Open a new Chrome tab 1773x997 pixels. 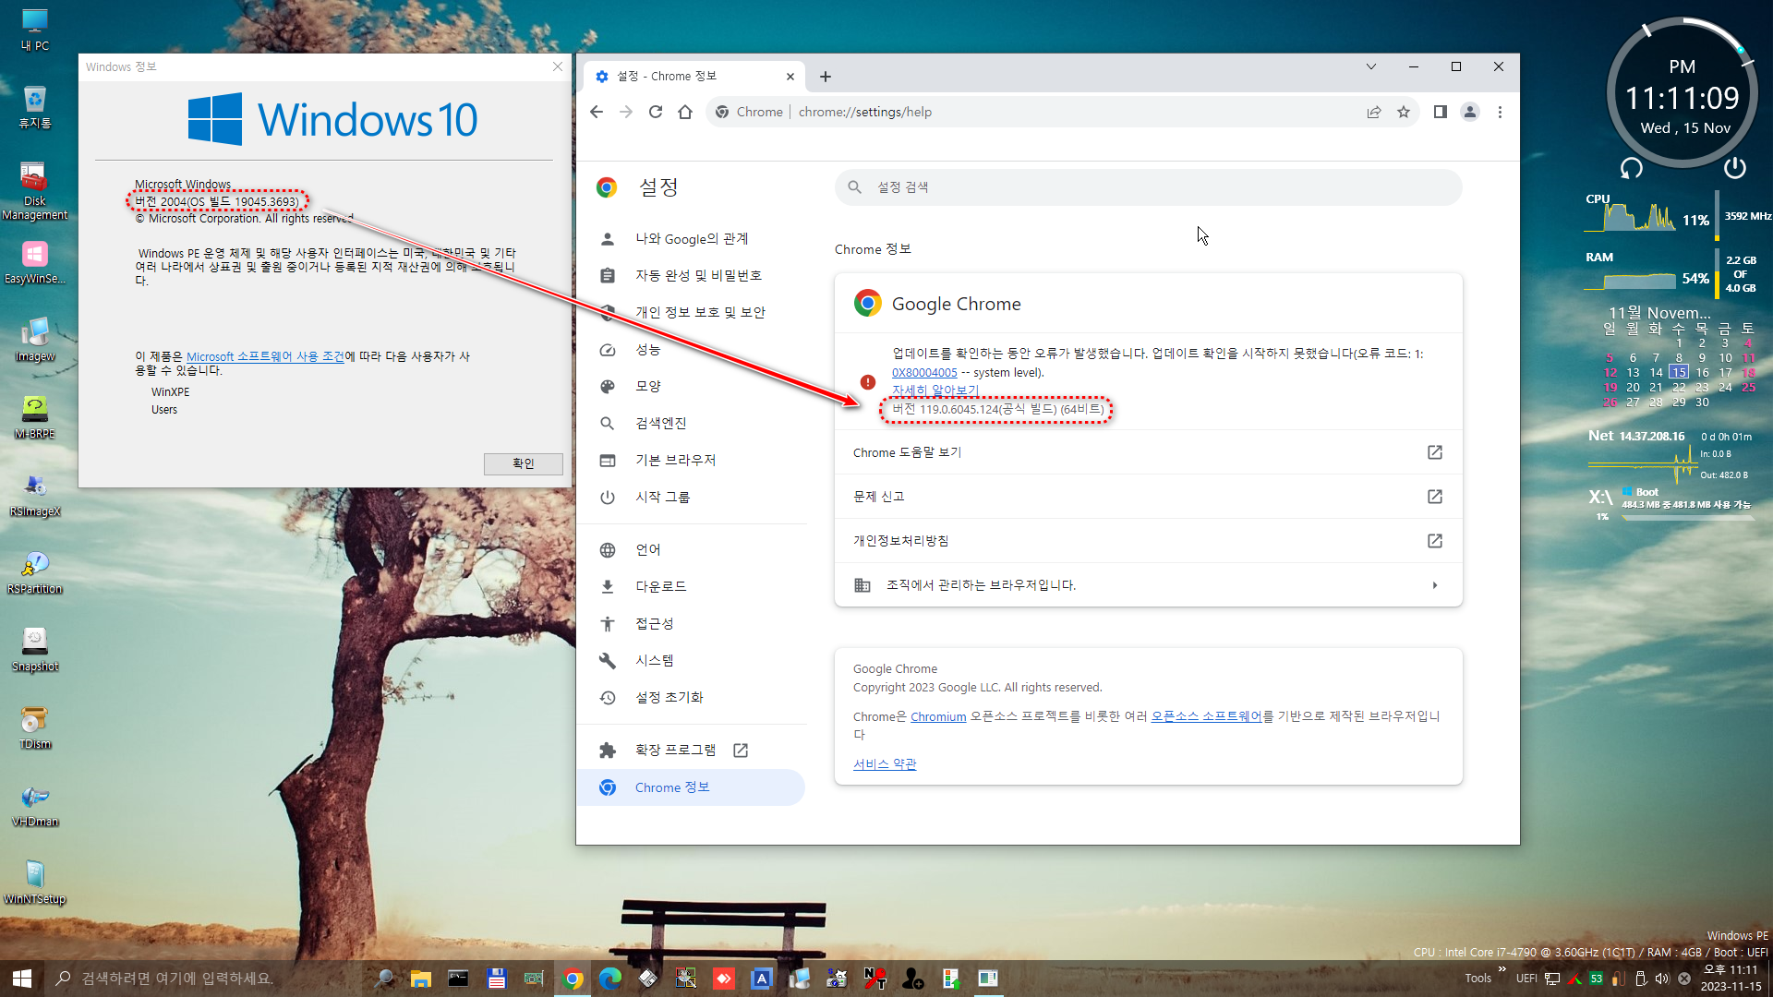pyautogui.click(x=826, y=77)
